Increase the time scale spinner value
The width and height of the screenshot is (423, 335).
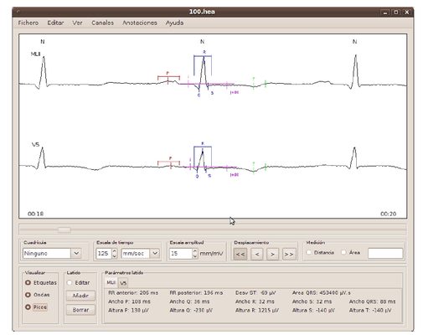pyautogui.click(x=114, y=251)
